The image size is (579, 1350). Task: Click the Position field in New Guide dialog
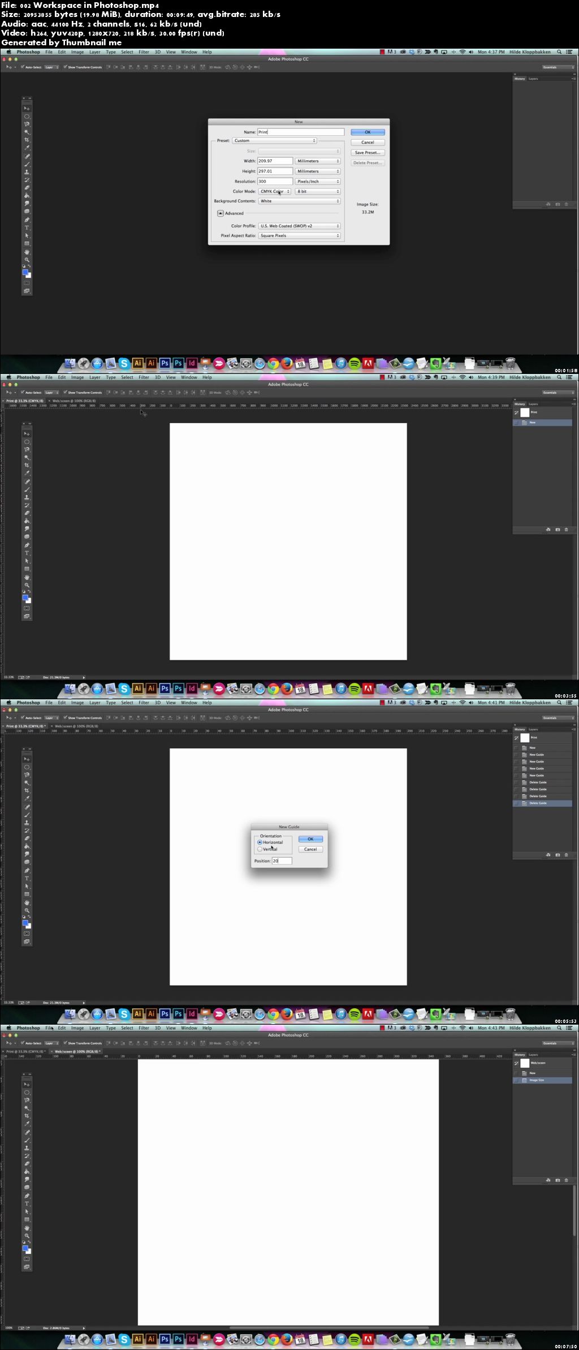click(x=282, y=861)
